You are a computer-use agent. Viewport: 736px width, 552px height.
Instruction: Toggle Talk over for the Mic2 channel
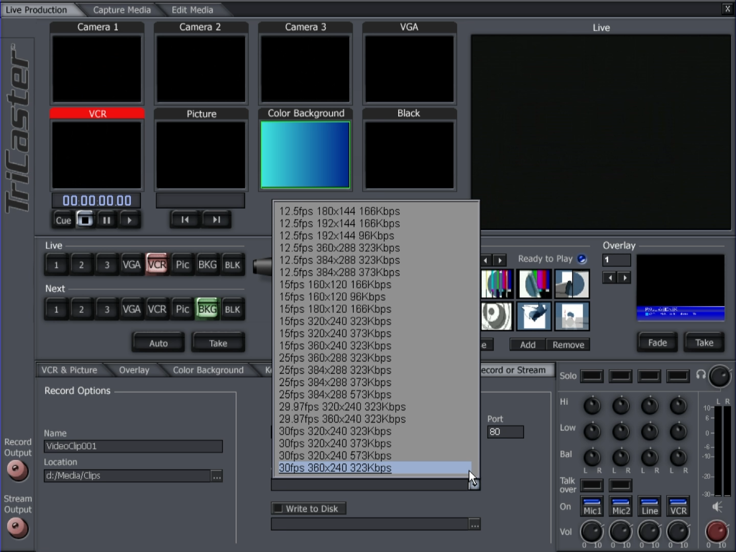(620, 485)
